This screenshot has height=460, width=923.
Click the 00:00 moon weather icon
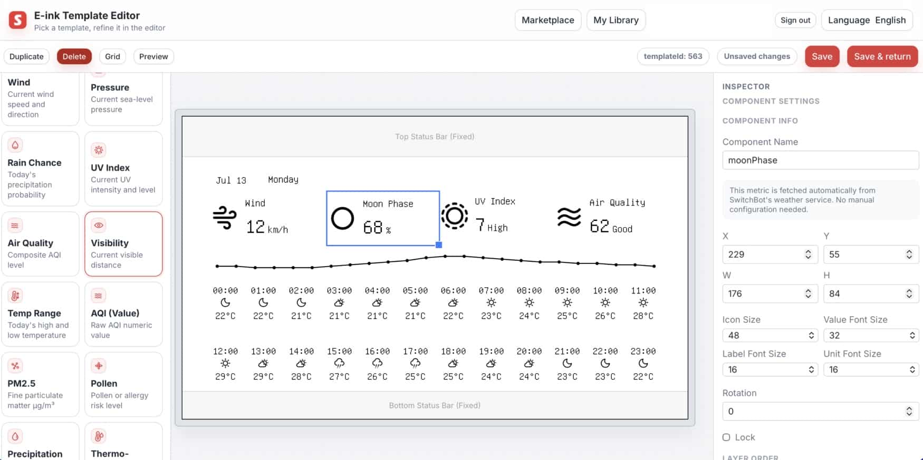point(225,302)
